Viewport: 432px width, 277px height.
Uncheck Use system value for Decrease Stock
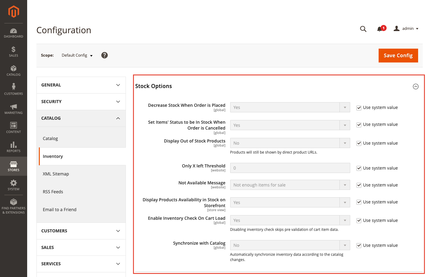359,107
